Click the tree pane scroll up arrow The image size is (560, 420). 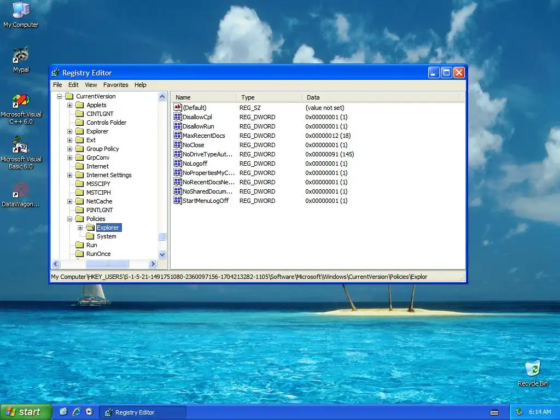coord(162,96)
